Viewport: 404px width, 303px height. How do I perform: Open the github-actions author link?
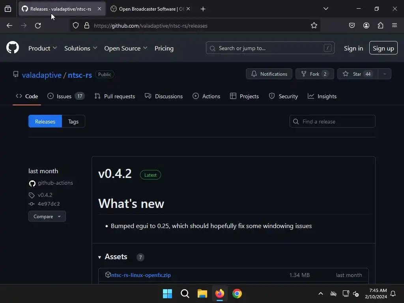click(x=55, y=183)
